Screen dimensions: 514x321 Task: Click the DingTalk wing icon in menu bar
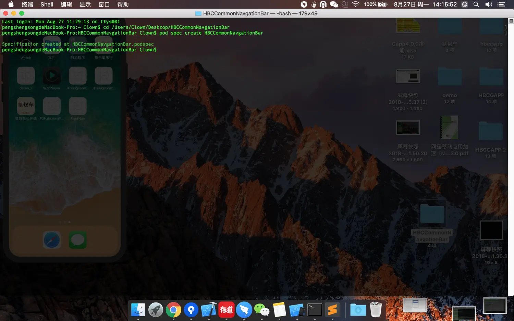304,4
